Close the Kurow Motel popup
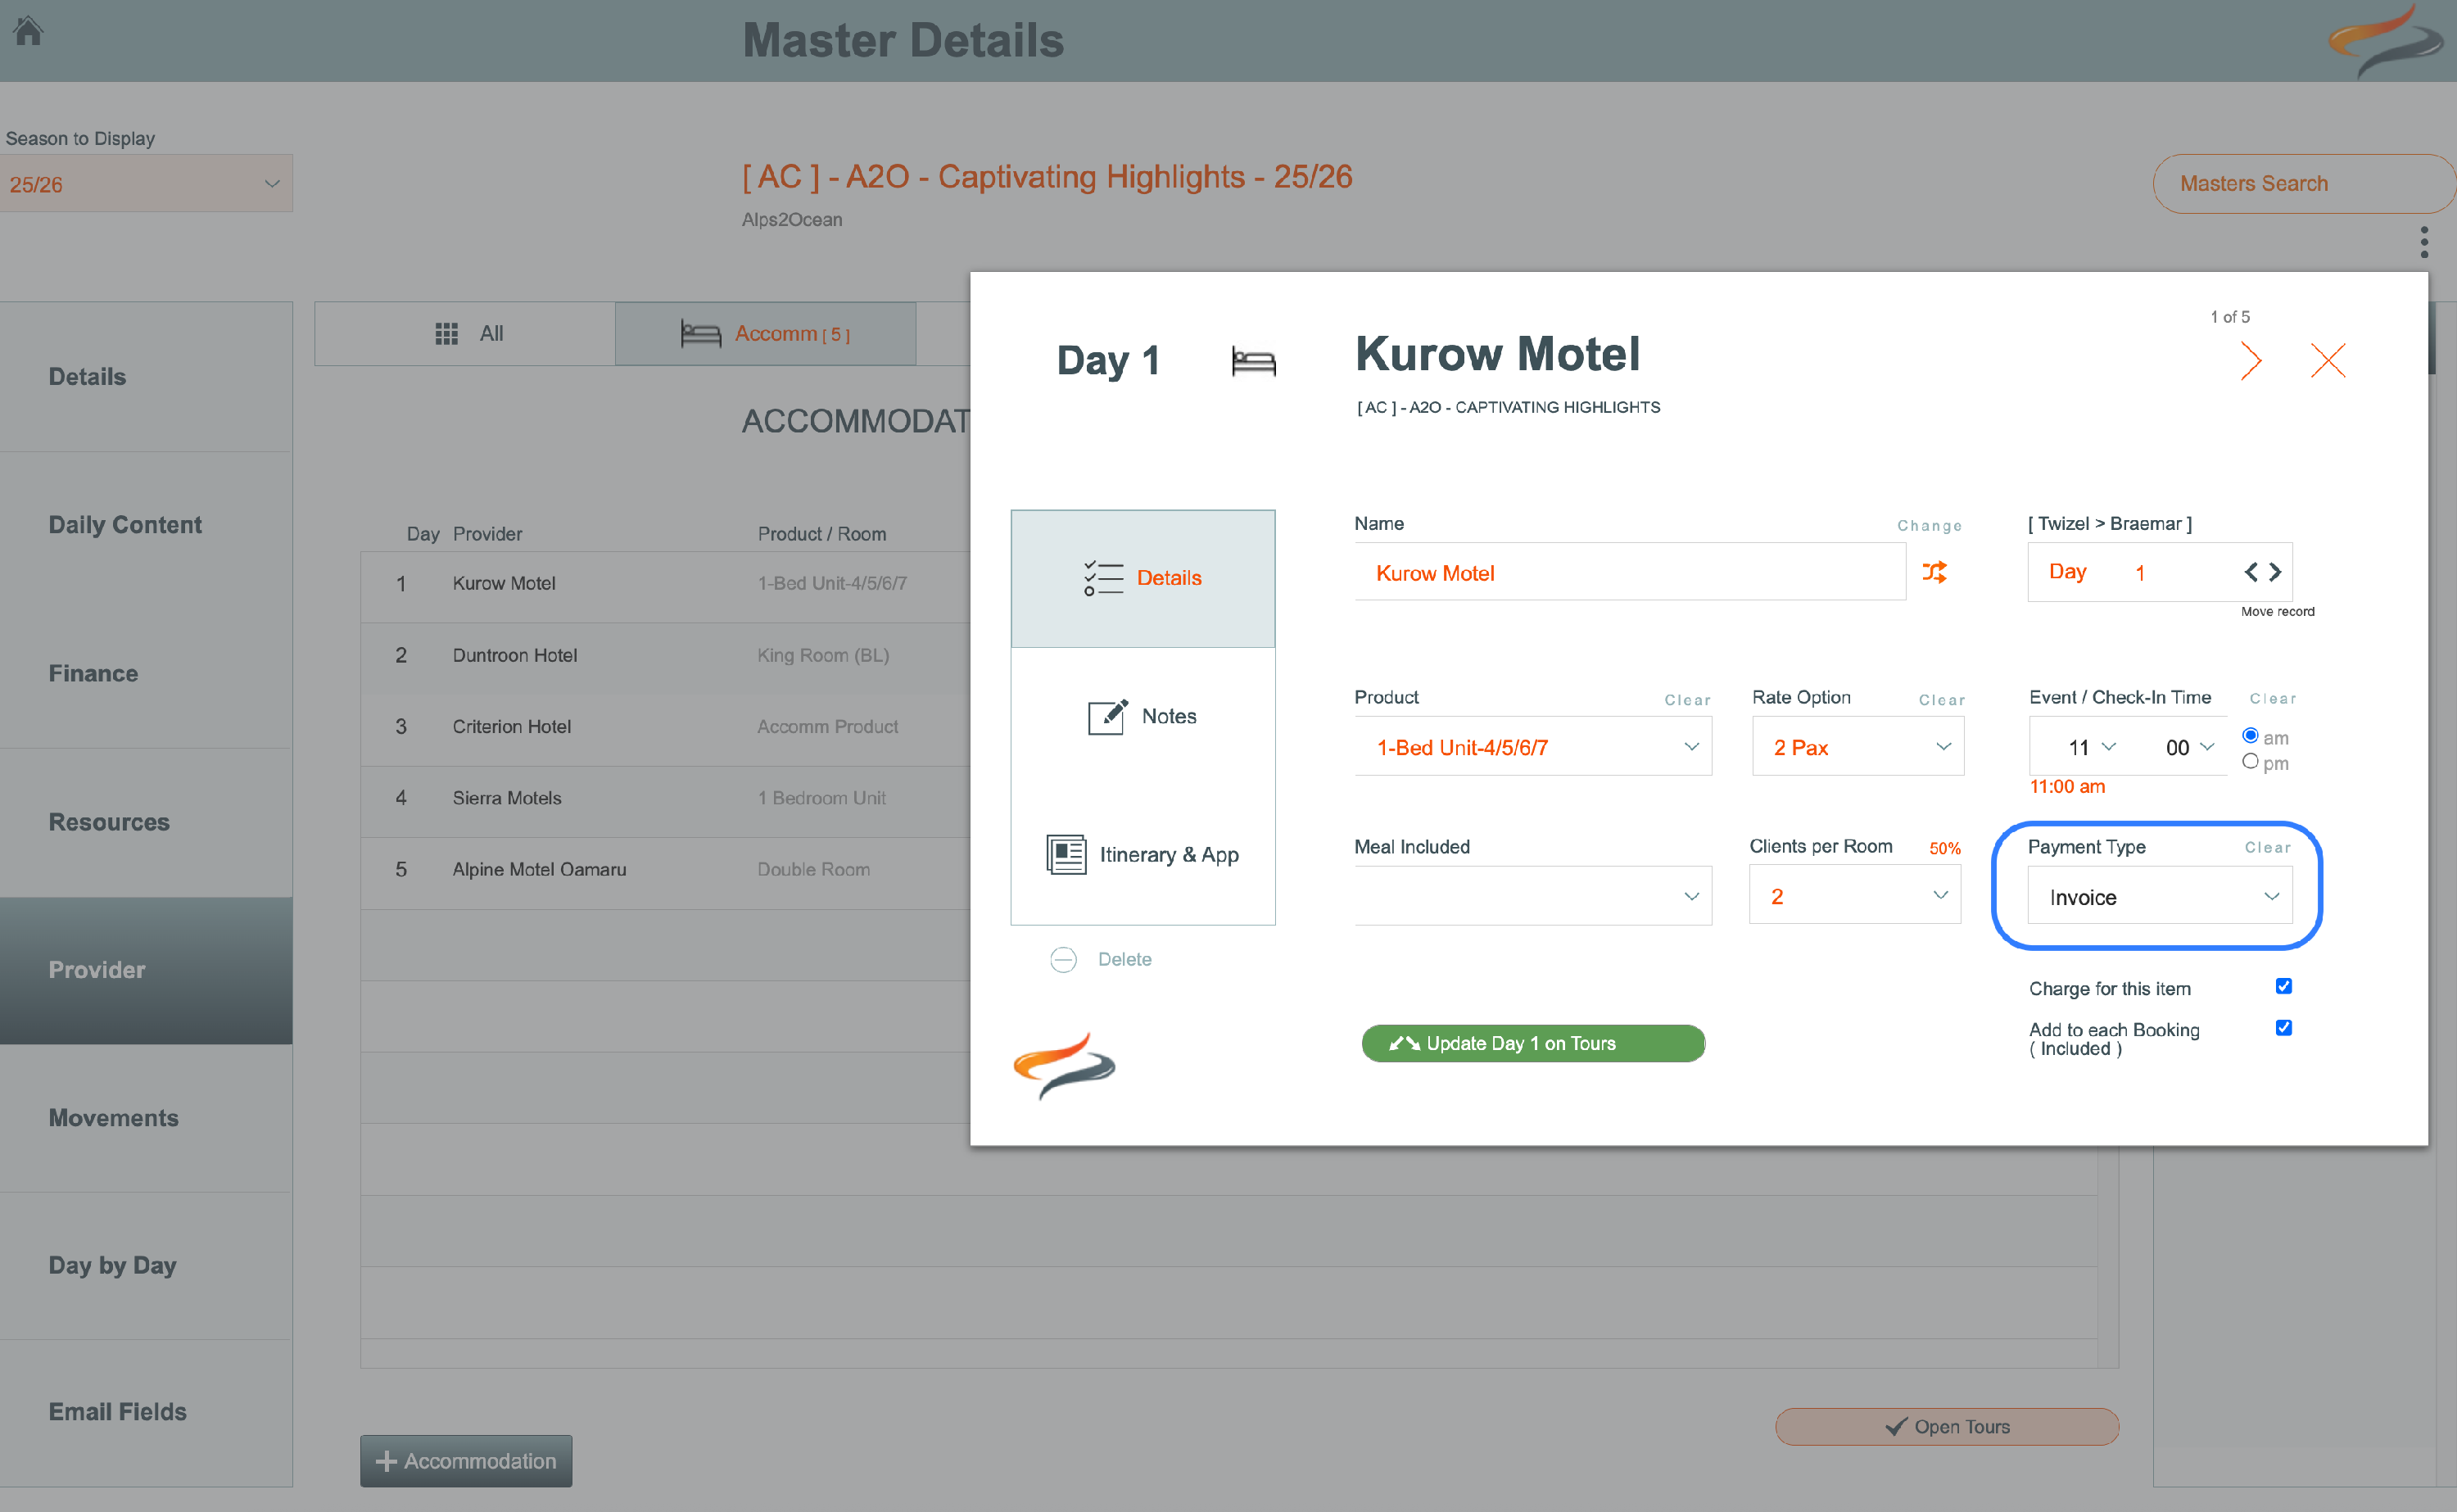 pyautogui.click(x=2327, y=361)
